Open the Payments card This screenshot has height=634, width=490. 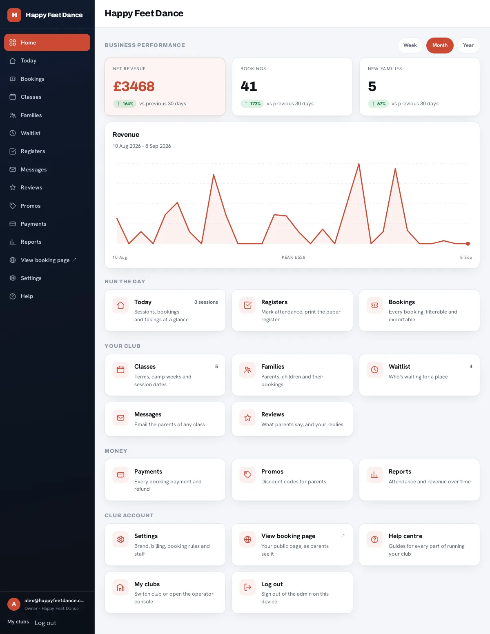pos(165,480)
